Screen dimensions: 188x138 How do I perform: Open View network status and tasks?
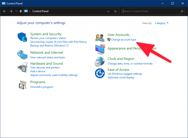click(x=48, y=57)
